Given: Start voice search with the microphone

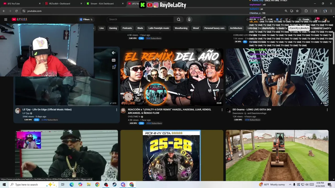Looking at the screenshot, I should tap(189, 19).
